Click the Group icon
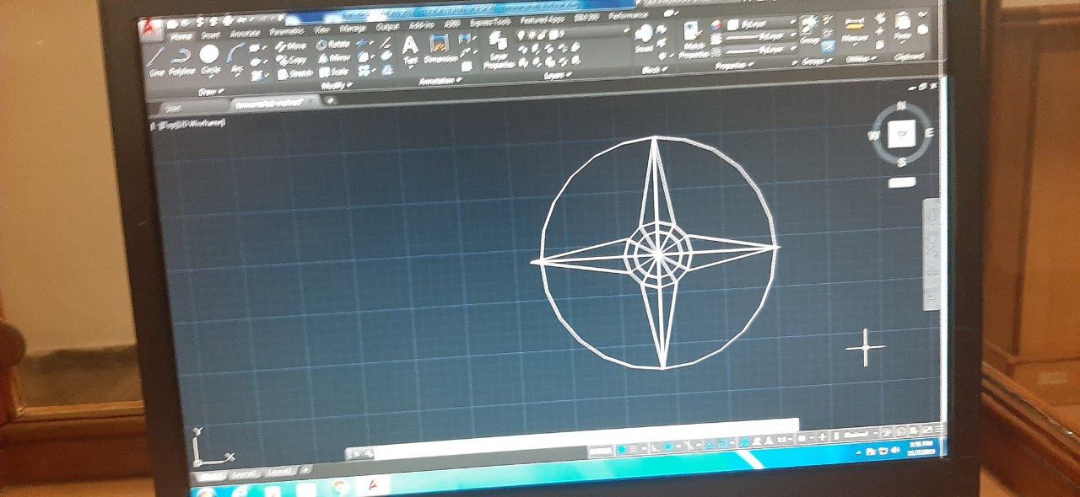The image size is (1080, 497). 812,30
